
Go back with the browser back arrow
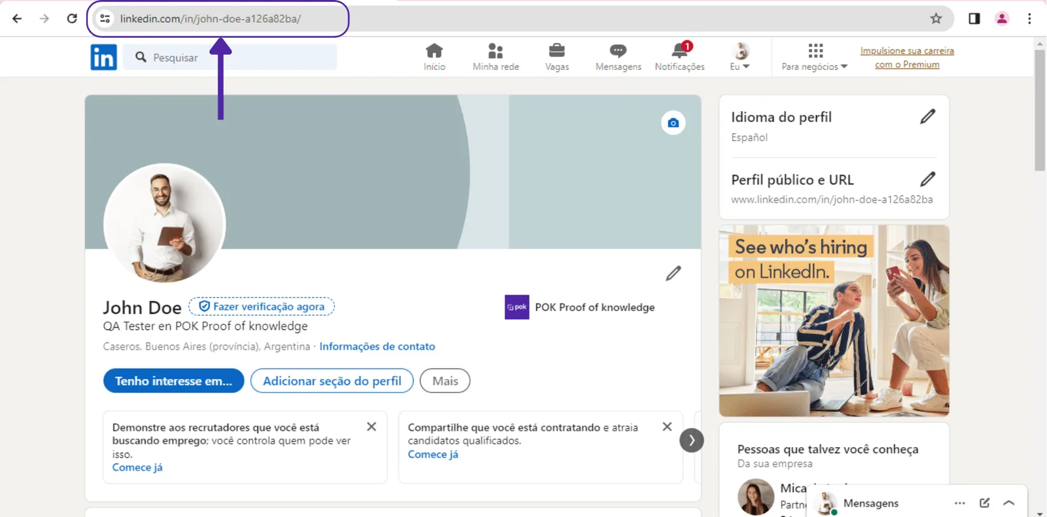click(17, 18)
